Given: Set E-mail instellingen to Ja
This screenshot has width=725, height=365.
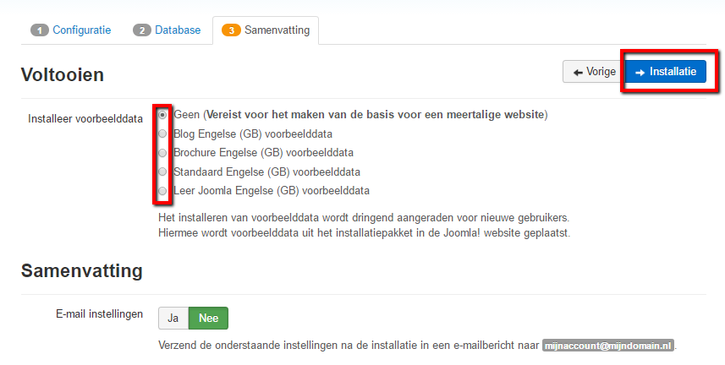Looking at the screenshot, I should click(x=173, y=318).
